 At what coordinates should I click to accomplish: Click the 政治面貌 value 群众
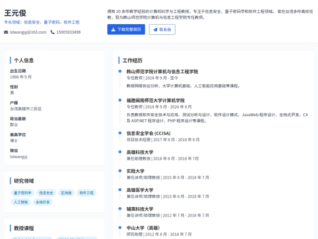tap(14, 125)
